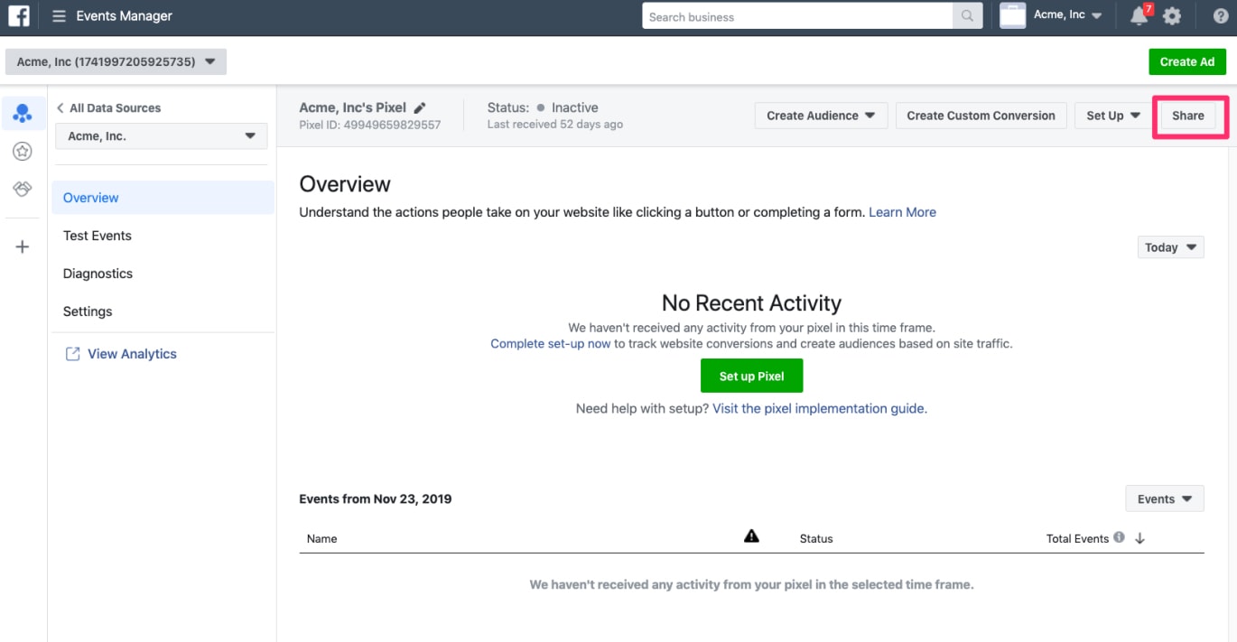Click the plus icon in the left rail
The width and height of the screenshot is (1237, 642).
click(23, 247)
